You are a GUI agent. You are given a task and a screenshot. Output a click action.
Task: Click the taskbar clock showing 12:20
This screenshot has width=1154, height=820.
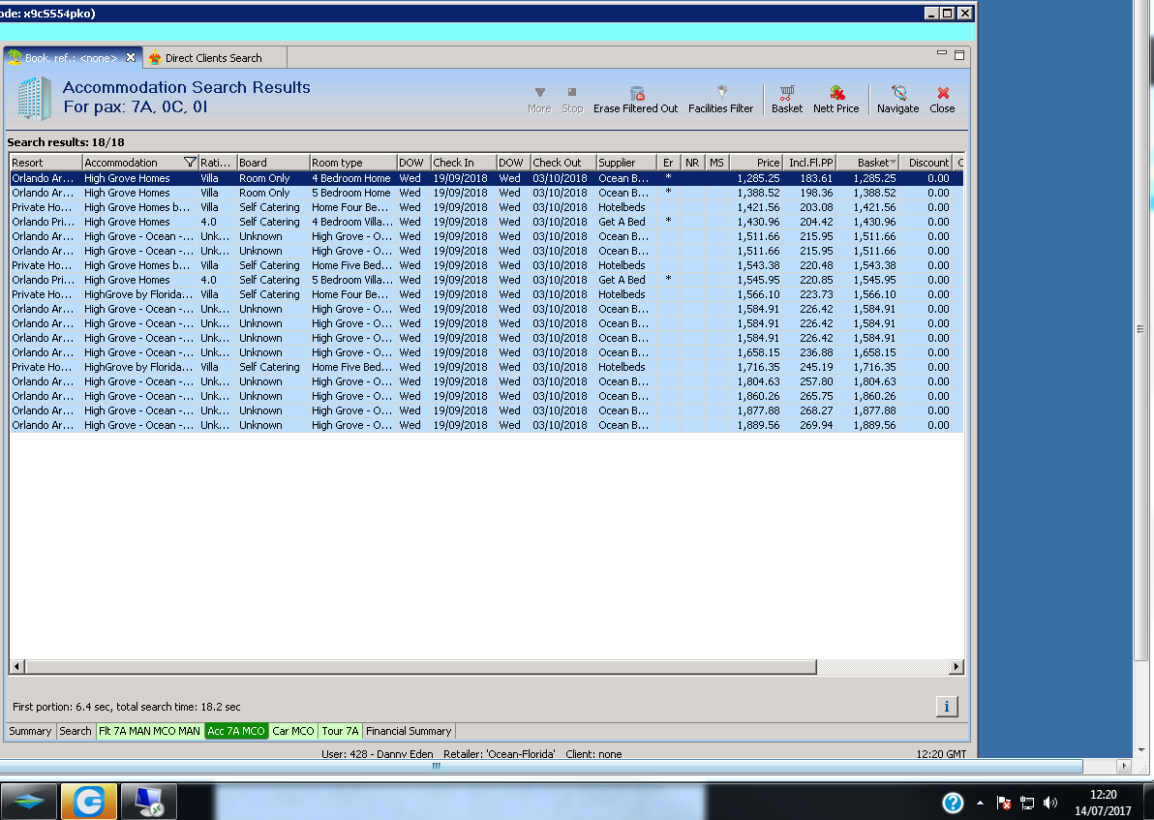click(1103, 803)
